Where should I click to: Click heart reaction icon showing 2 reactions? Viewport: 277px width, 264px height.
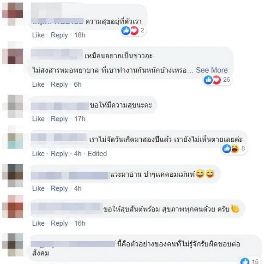[134, 30]
